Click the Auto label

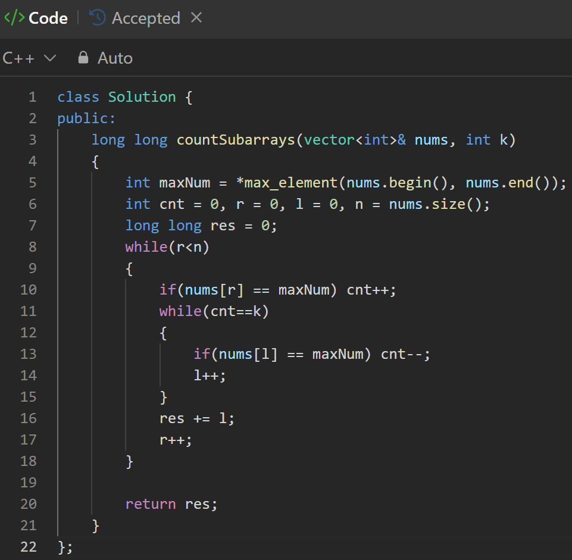[115, 58]
